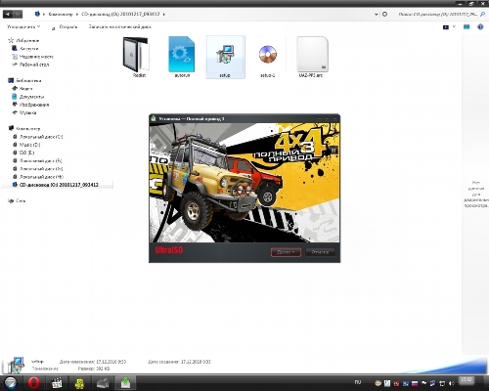This screenshot has height=391, width=489.
Task: Open the Изображения library
Action: [34, 105]
